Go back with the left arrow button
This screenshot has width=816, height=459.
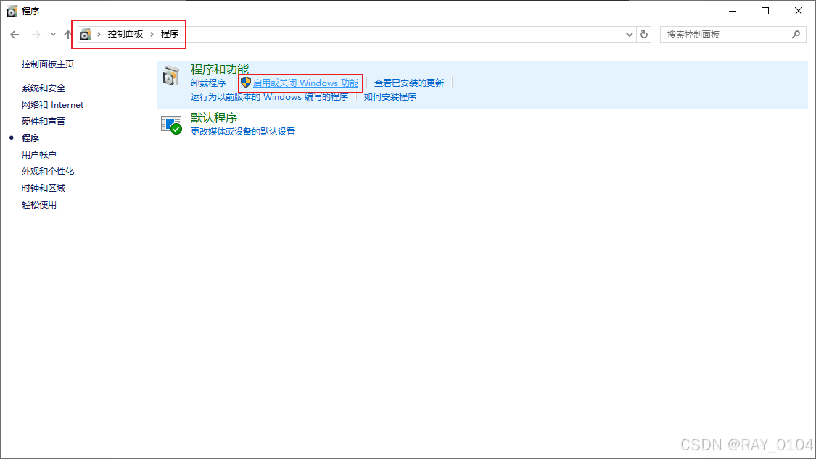click(15, 35)
